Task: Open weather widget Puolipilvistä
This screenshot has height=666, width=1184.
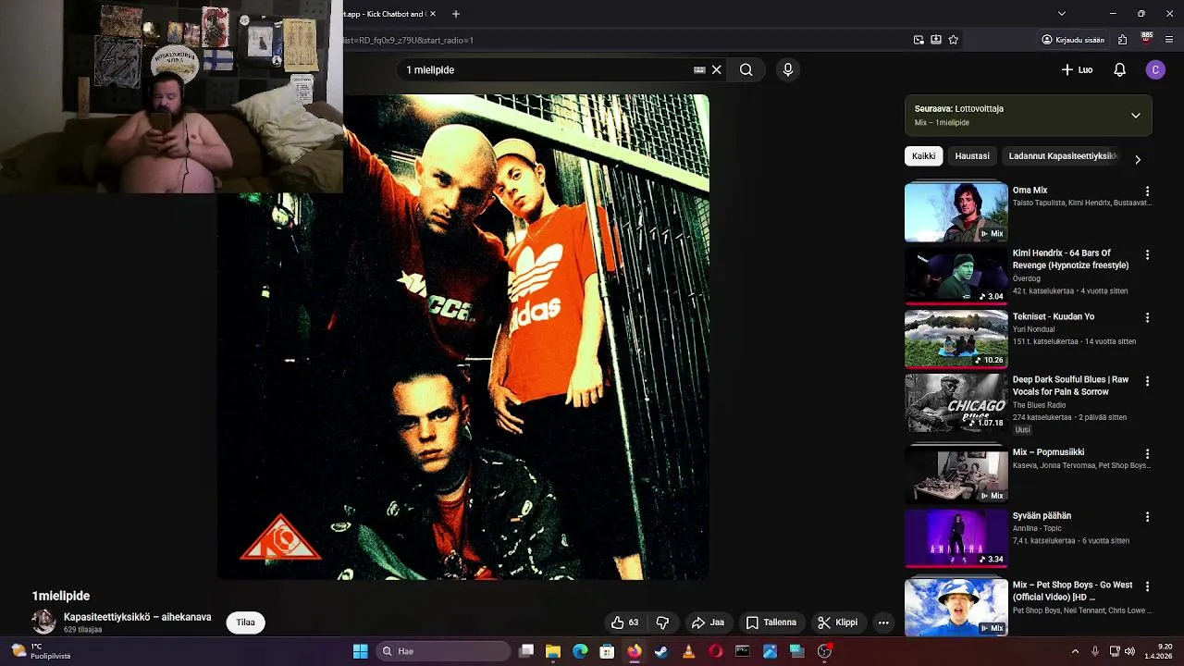Action: (39, 651)
